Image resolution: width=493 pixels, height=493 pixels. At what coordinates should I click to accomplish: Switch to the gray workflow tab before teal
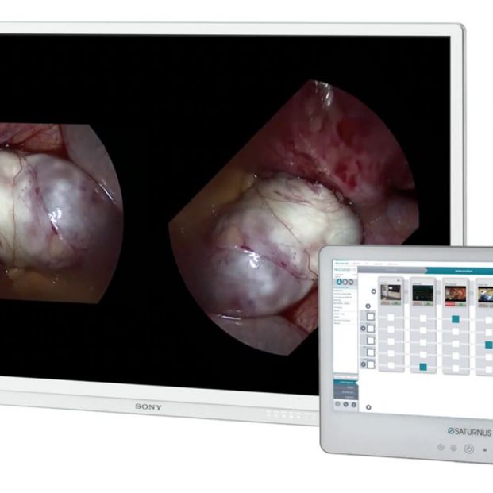(391, 270)
